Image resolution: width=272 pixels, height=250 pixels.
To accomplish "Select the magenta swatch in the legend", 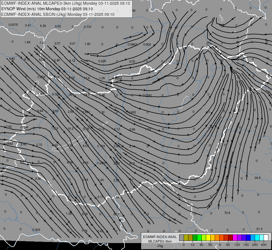I will click(x=235, y=237).
